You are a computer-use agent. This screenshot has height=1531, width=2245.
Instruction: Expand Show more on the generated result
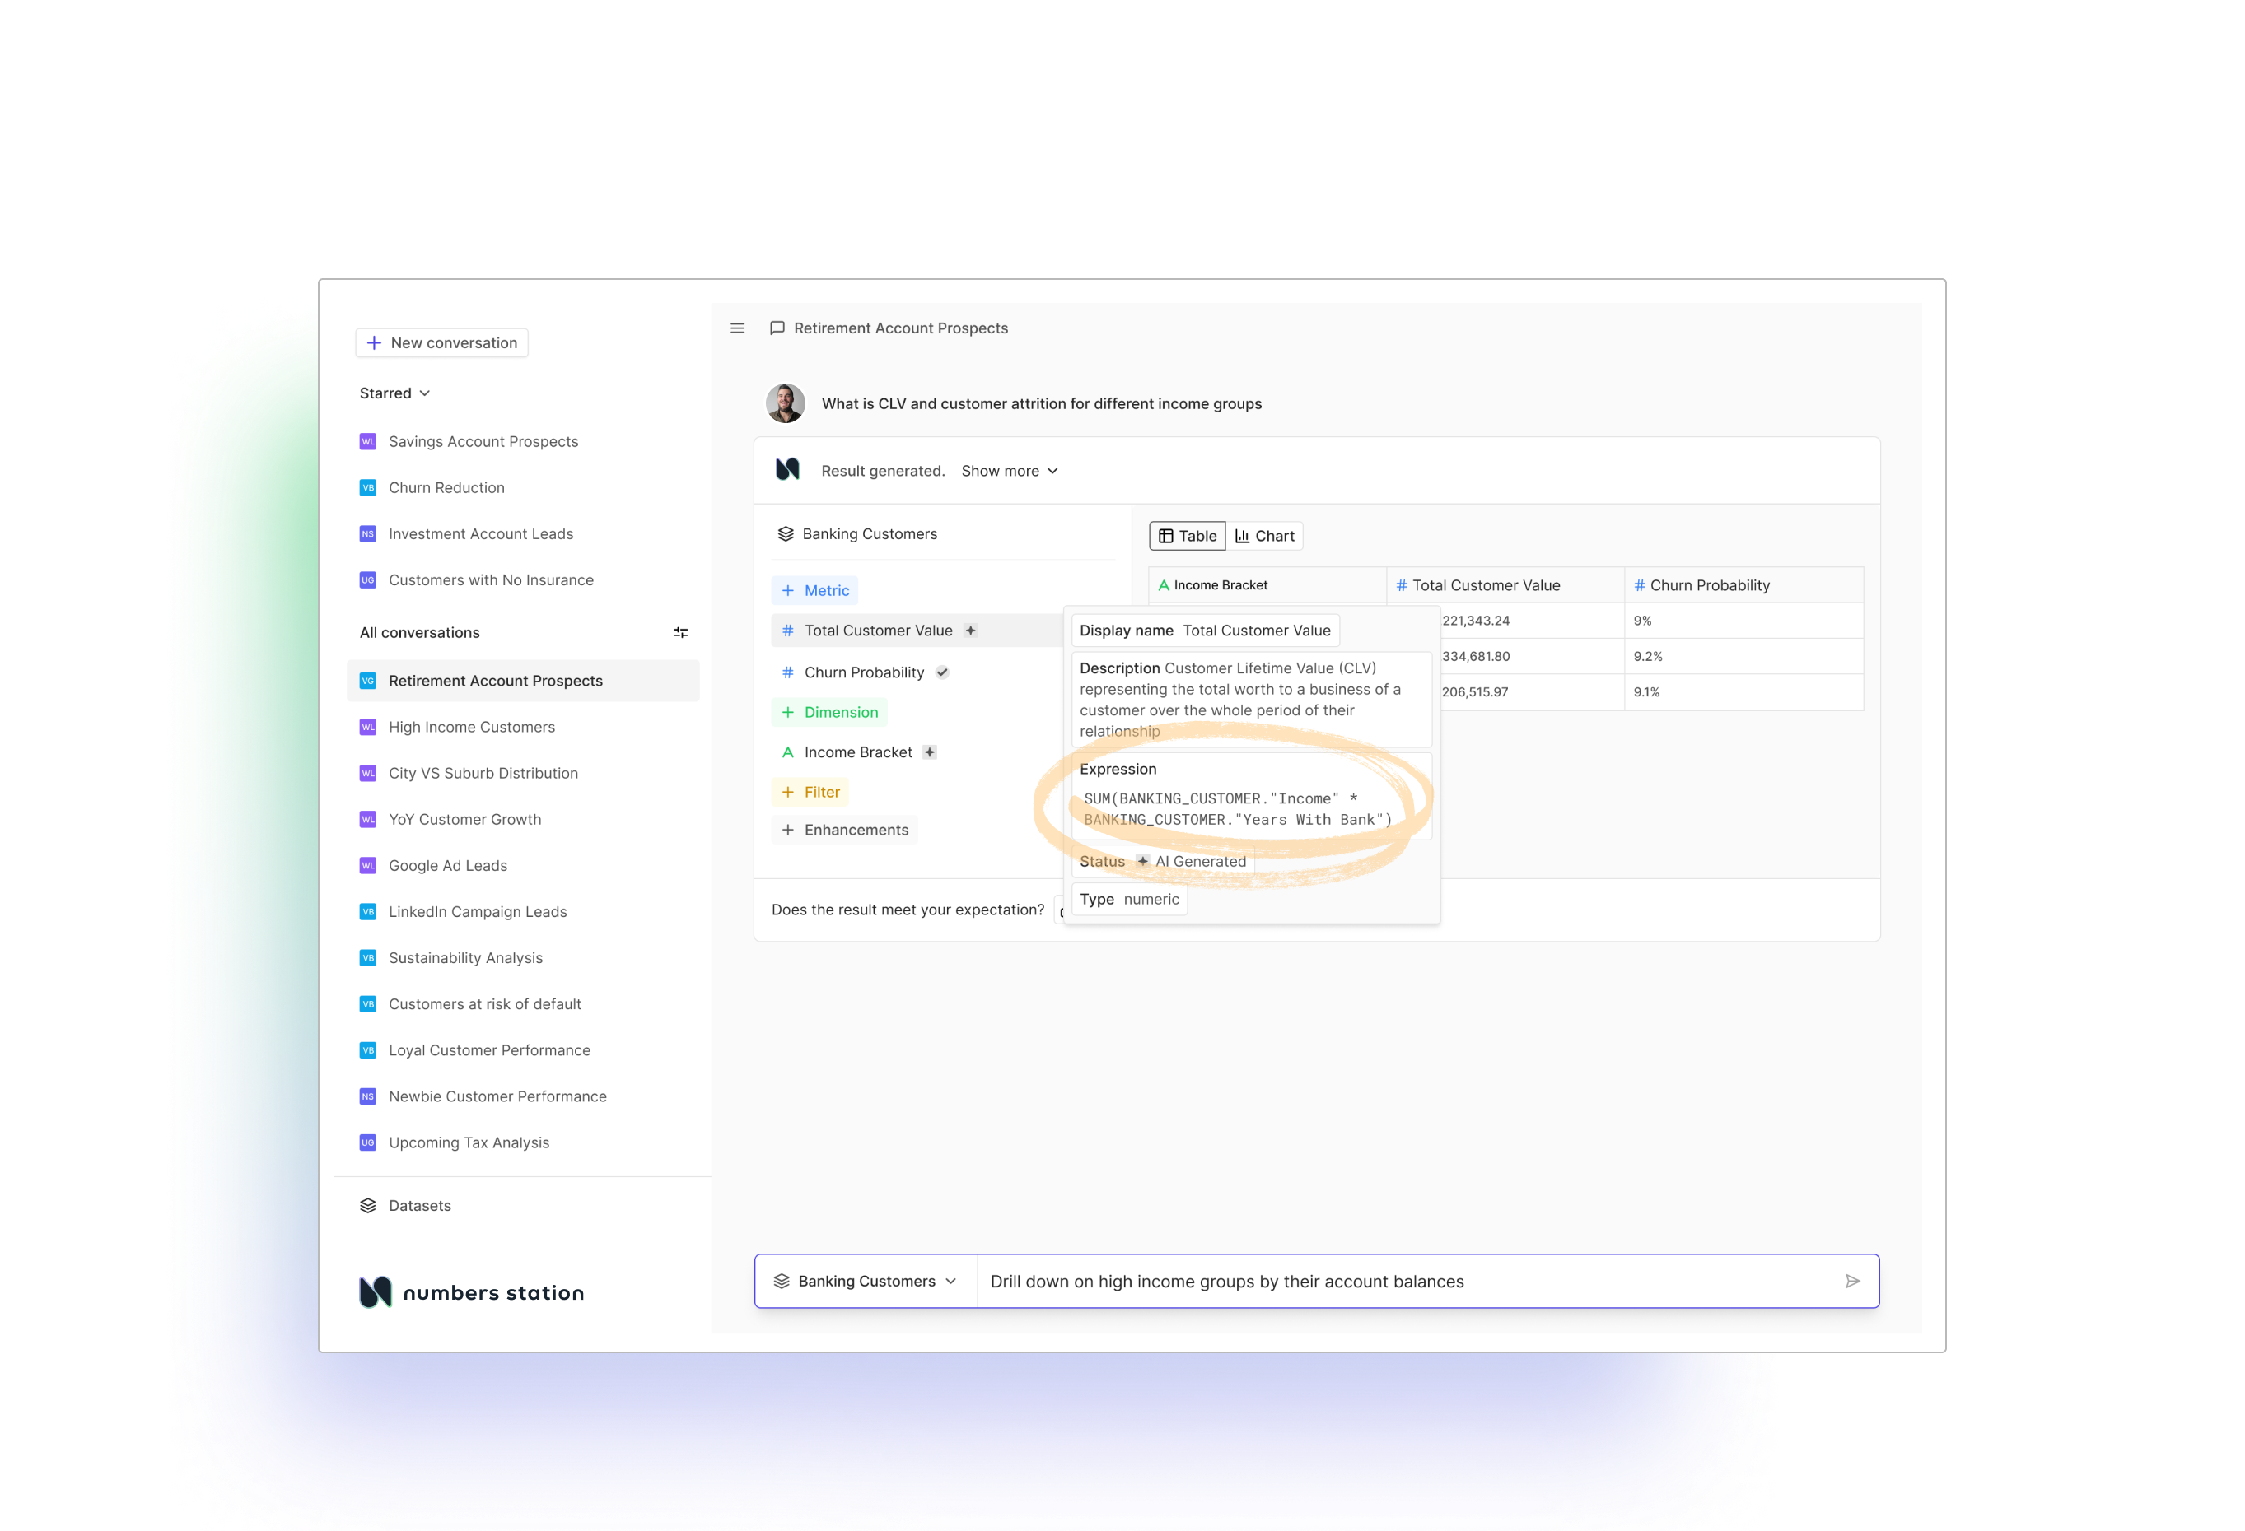point(1010,471)
